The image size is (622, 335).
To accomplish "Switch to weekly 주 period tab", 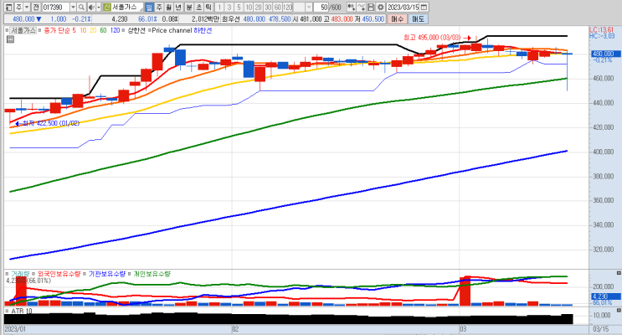I will [x=159, y=8].
